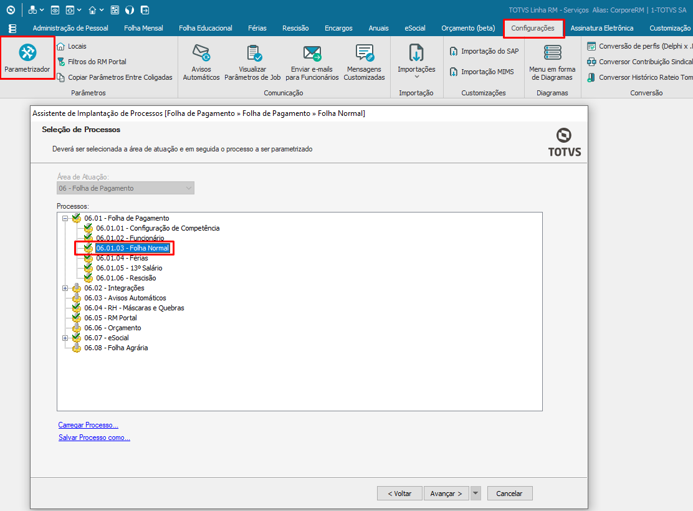Viewport: 693px width, 511px height.
Task: Switch to the Anuais tab
Action: pyautogui.click(x=379, y=28)
